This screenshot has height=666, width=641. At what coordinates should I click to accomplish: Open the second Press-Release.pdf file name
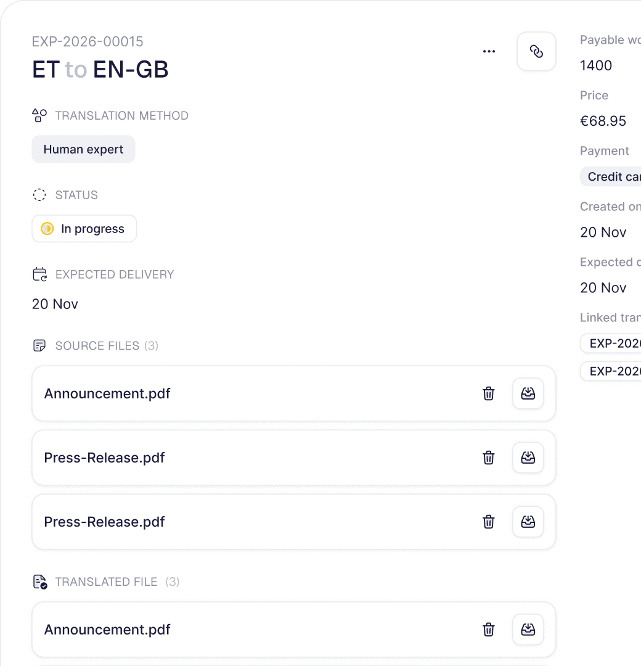(x=104, y=522)
